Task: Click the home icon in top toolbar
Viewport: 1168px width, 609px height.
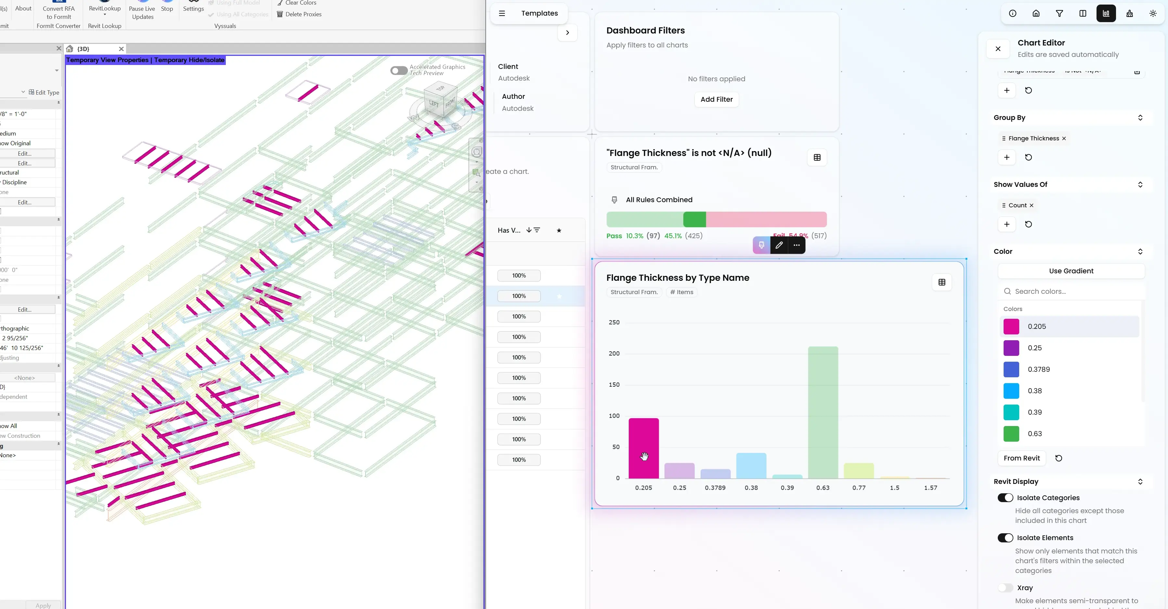Action: click(x=1036, y=14)
